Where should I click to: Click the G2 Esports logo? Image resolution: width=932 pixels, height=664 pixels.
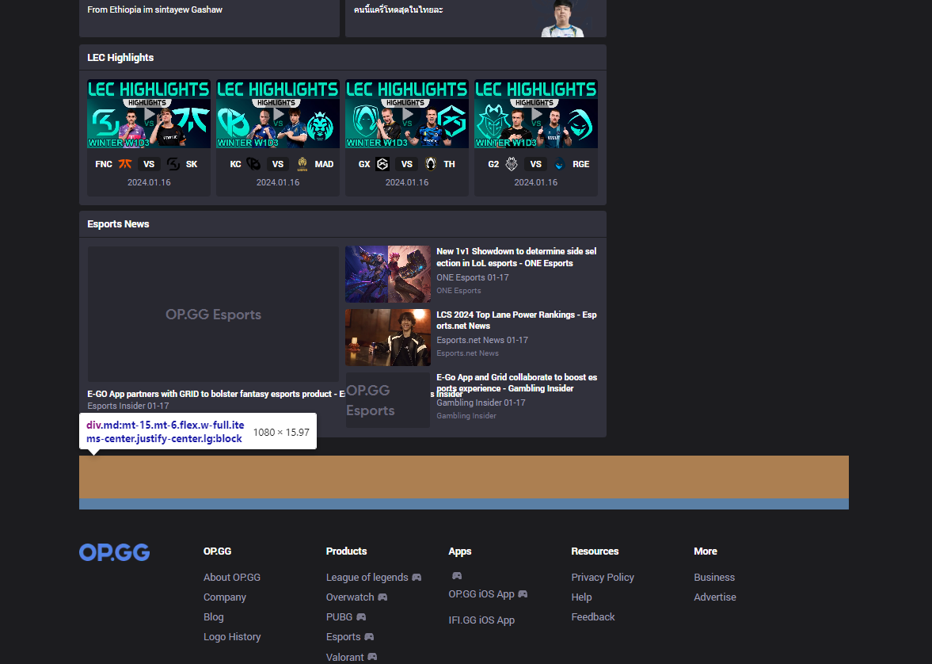pos(511,164)
